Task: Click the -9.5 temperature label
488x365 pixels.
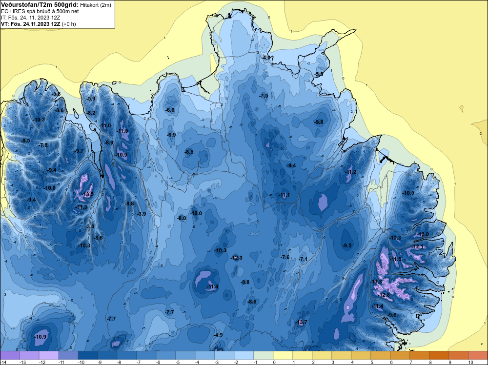Action: [347, 245]
